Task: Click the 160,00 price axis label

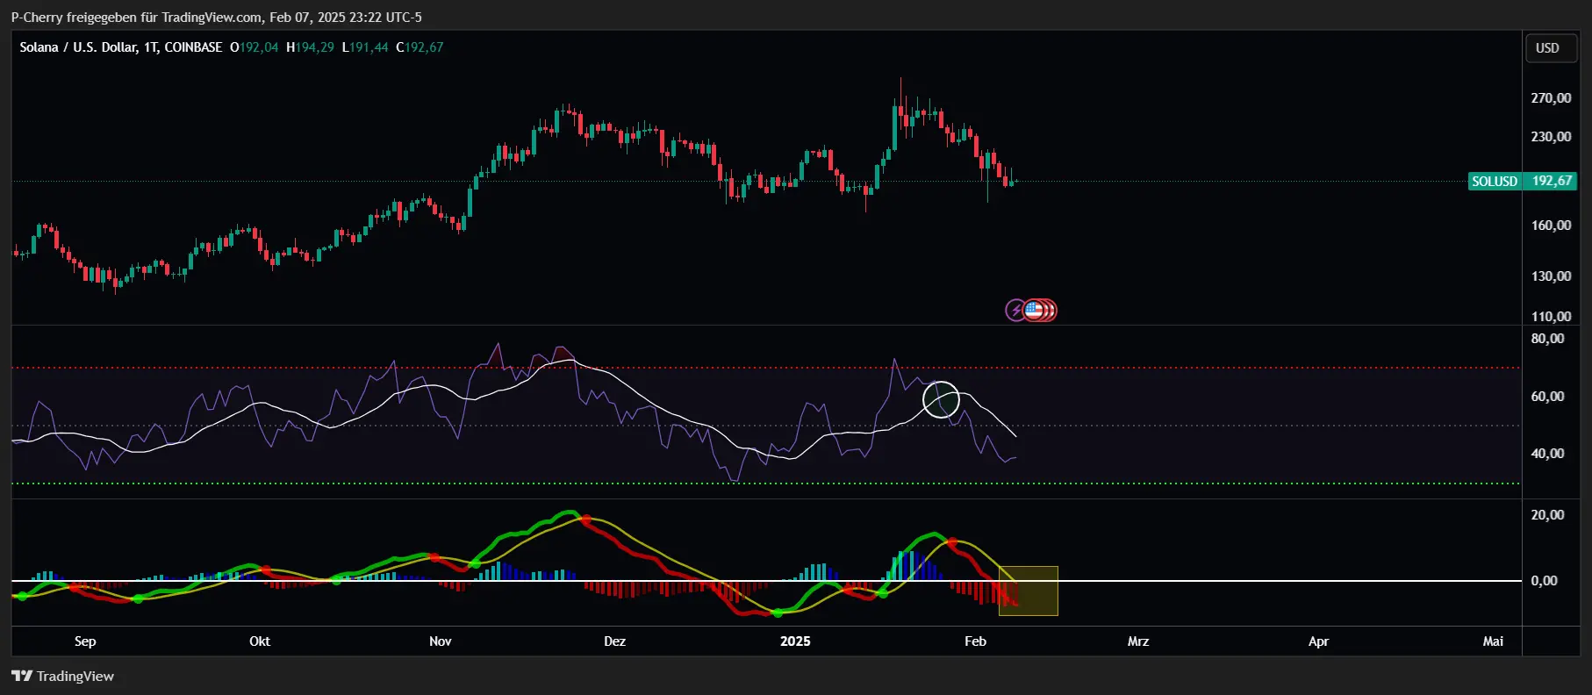Action: click(x=1551, y=226)
